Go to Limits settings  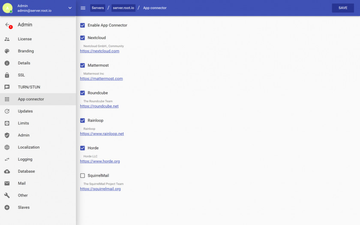(x=38, y=123)
